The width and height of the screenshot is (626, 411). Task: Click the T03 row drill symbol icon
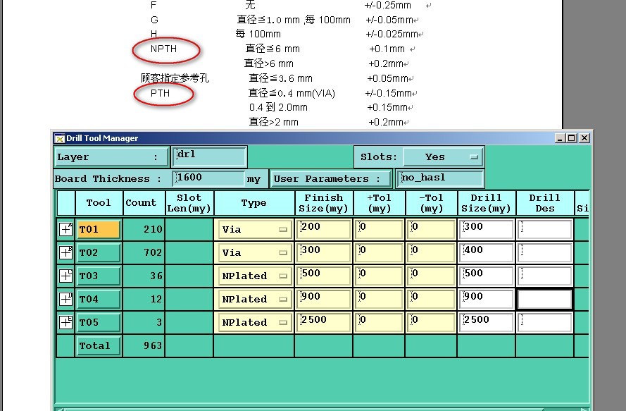65,276
